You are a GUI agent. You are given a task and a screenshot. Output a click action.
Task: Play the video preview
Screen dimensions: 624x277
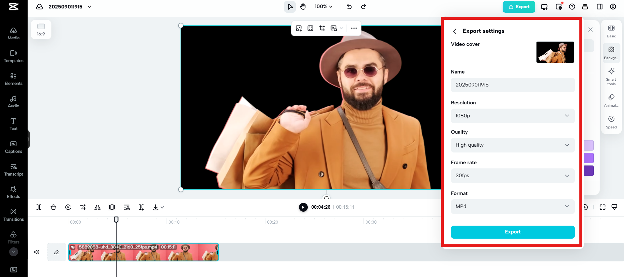(x=303, y=207)
